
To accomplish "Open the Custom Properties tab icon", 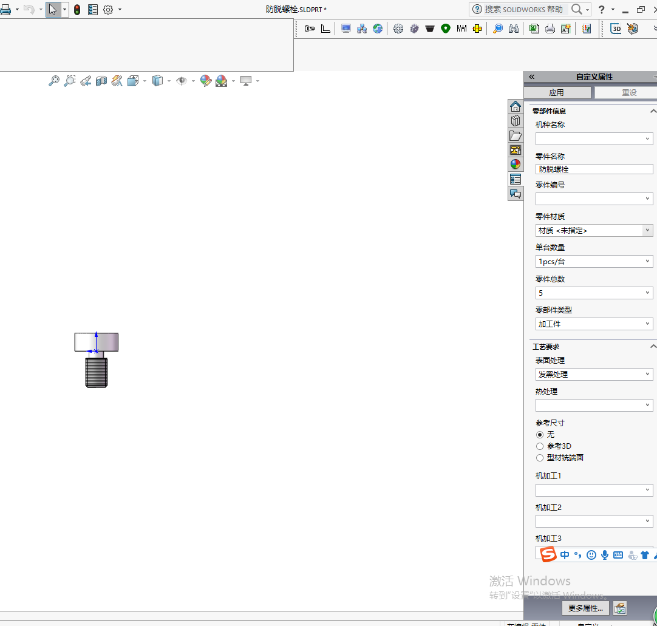I will (x=516, y=179).
